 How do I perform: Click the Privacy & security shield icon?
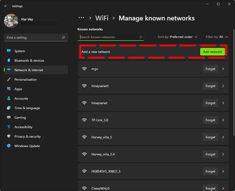tap(9, 136)
